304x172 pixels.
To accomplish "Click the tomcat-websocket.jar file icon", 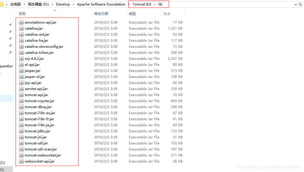I will (x=21, y=155).
